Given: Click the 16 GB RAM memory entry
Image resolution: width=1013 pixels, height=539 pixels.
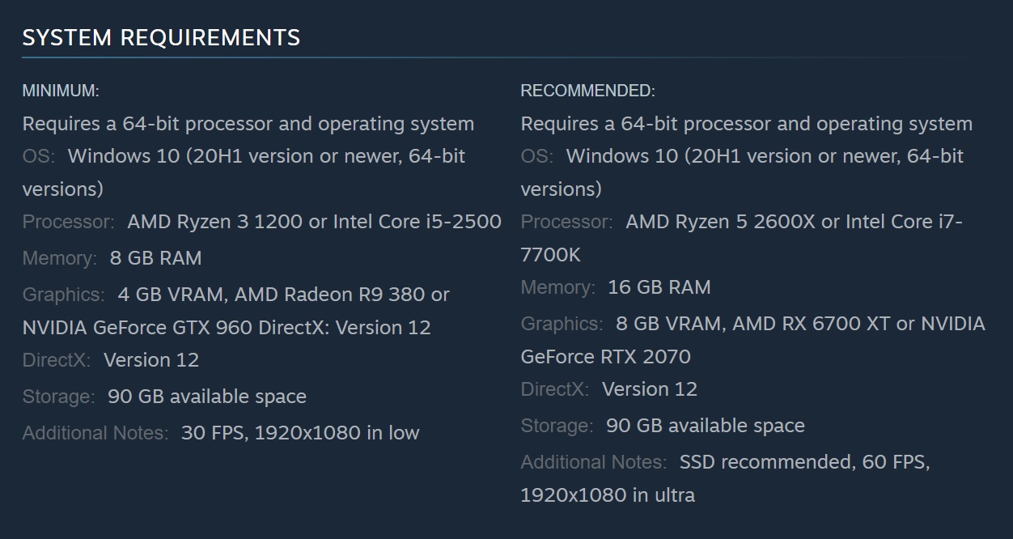Looking at the screenshot, I should 659,287.
